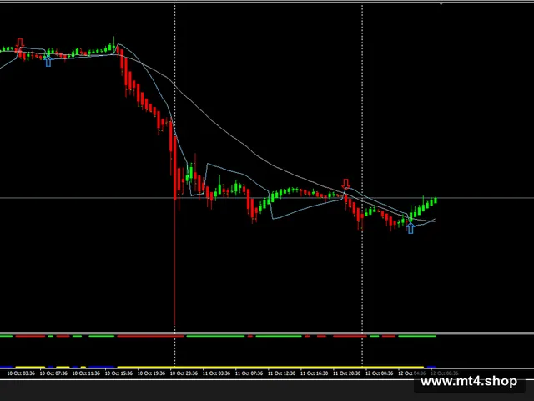Click the '11 Oct 07:36' time label
Viewport: 534px width, 401px height.
pyautogui.click(x=249, y=373)
